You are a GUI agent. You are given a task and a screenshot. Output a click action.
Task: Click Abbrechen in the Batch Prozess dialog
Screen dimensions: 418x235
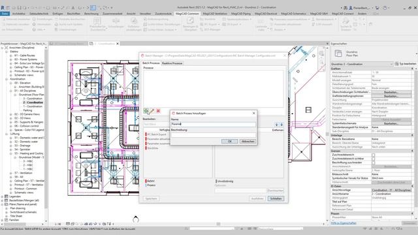coord(248,141)
